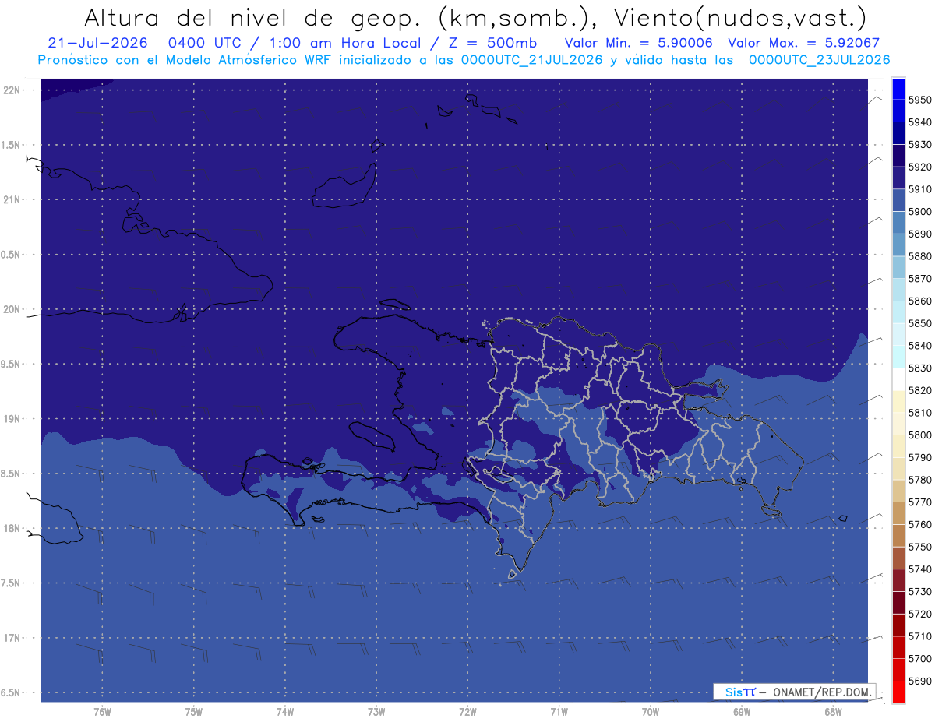Click the '21N' latitude label
The width and height of the screenshot is (935, 722).
[x=12, y=199]
